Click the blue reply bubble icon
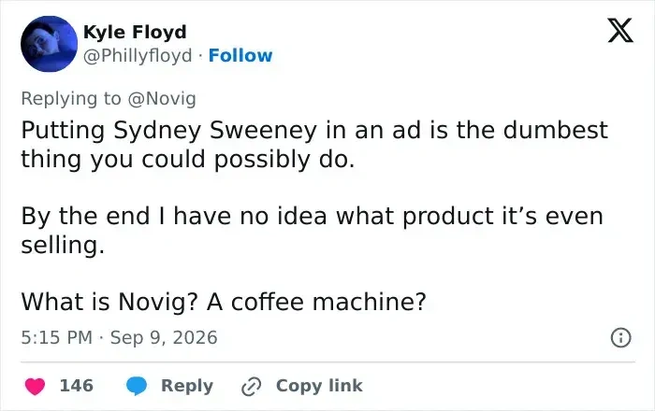 pyautogui.click(x=137, y=386)
